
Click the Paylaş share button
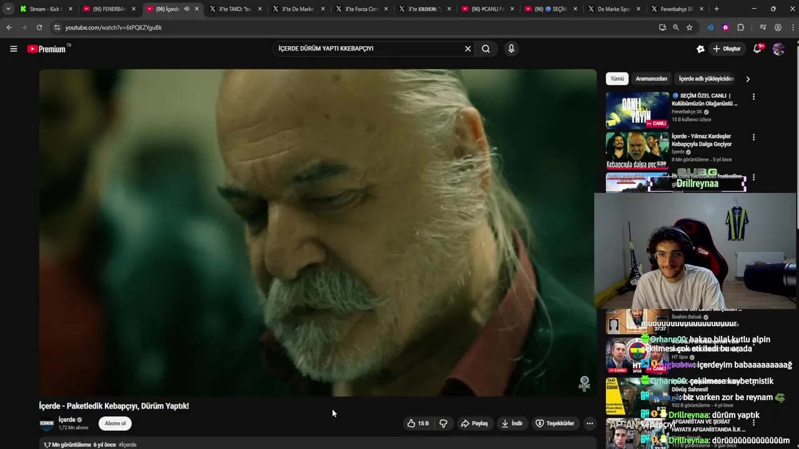(474, 423)
